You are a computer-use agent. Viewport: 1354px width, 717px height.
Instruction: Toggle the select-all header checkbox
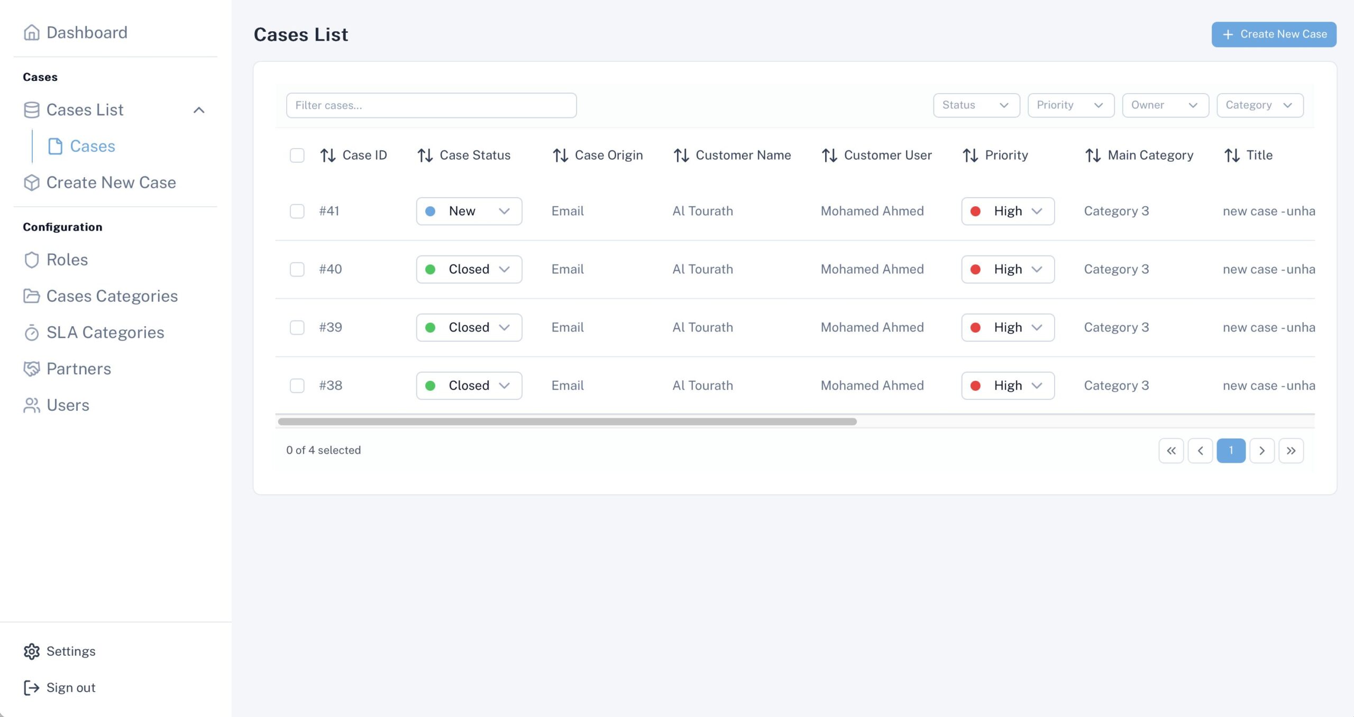(x=297, y=155)
